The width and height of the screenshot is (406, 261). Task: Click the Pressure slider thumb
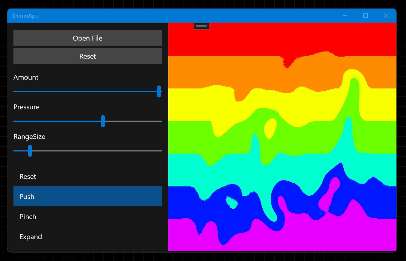(x=103, y=121)
